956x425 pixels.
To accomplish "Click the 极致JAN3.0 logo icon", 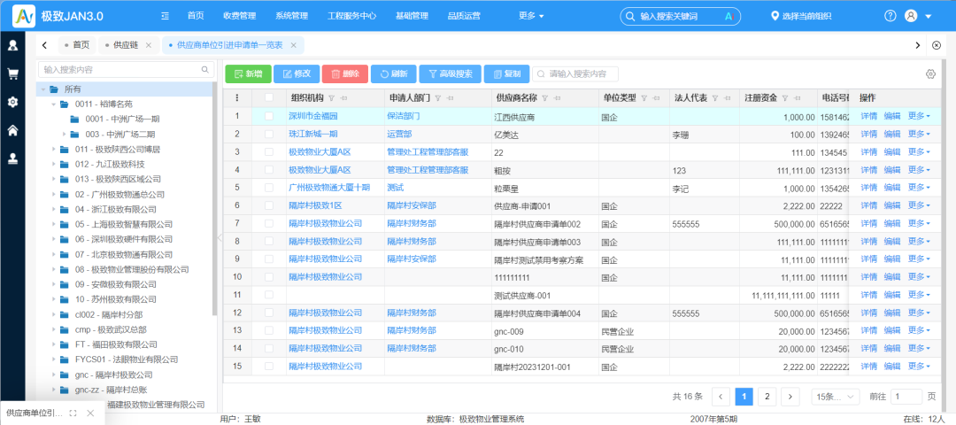I will click(23, 17).
